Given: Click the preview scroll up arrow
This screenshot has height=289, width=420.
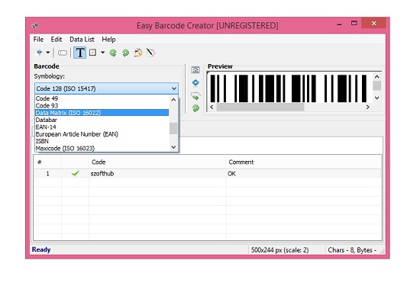Looking at the screenshot, I should 377,76.
